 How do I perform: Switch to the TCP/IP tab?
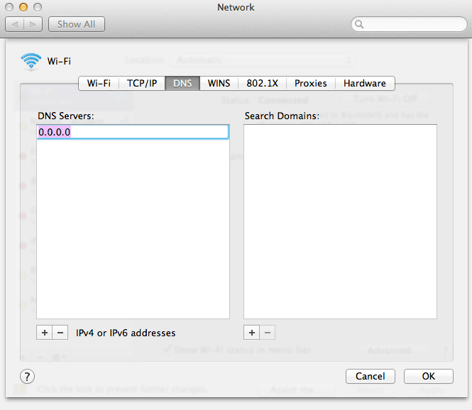tap(142, 83)
